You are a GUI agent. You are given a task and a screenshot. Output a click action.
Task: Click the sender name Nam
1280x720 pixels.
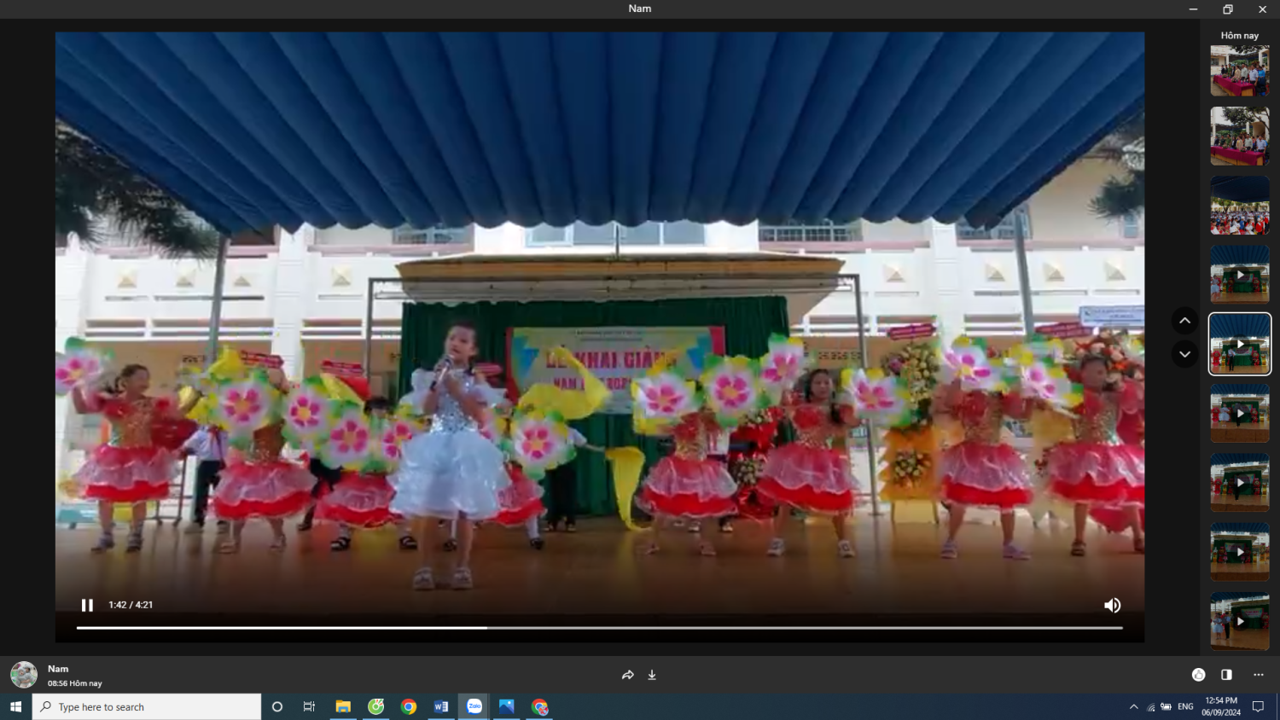point(58,669)
